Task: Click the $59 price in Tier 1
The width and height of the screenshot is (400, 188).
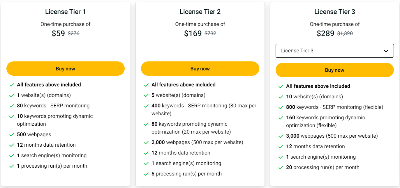Action: 58,33
